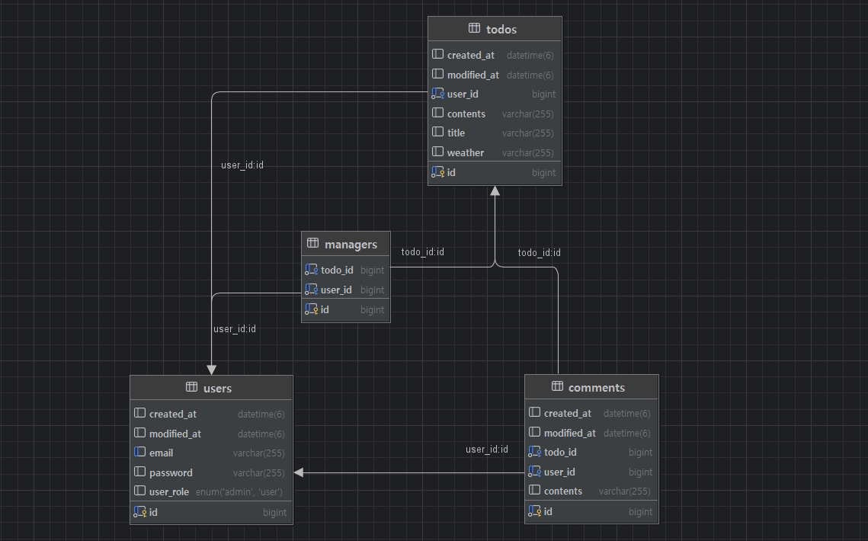Select the contents column name in comments
Screen dimensions: 868x541
click(x=563, y=491)
